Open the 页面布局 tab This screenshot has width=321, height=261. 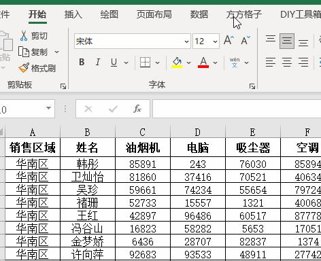click(x=154, y=14)
